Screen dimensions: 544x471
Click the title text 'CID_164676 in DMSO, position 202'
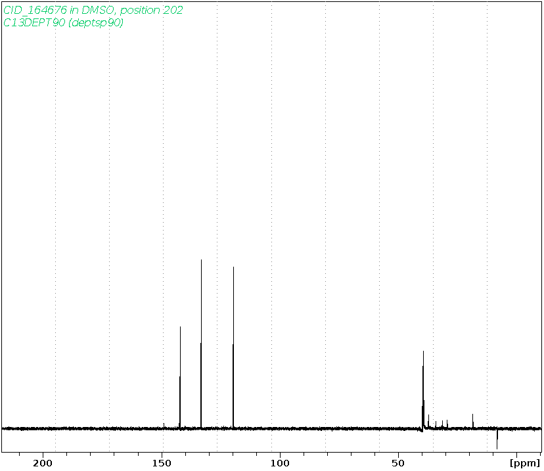[93, 10]
